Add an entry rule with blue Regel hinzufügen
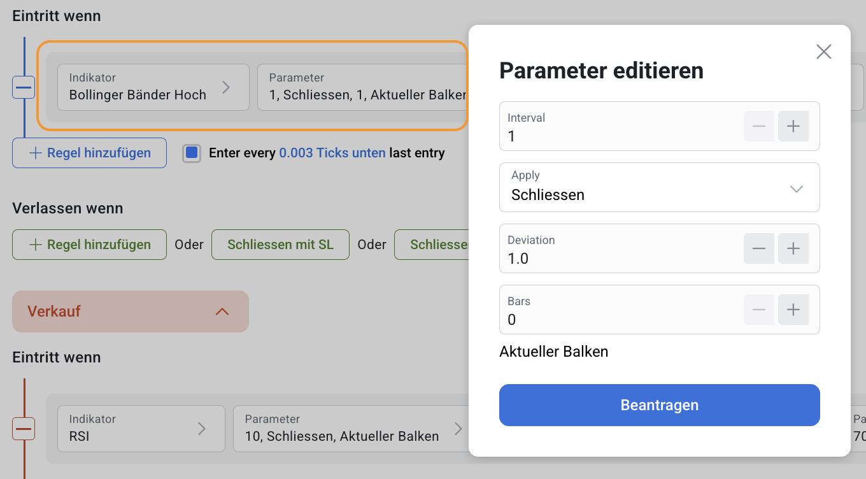The height and width of the screenshot is (479, 866). point(90,153)
